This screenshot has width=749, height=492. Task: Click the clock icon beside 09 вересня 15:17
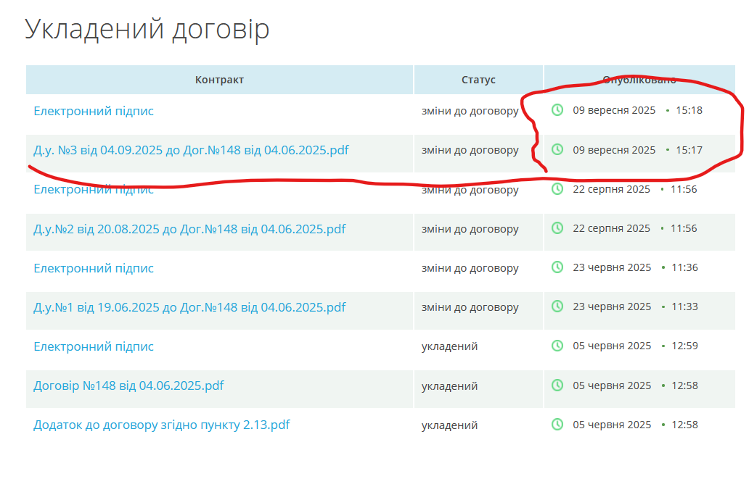[x=557, y=149]
